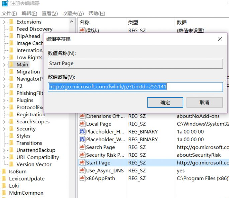Select the FlipAhead folder icon
Screen dimensions: 229x198
click(11, 36)
